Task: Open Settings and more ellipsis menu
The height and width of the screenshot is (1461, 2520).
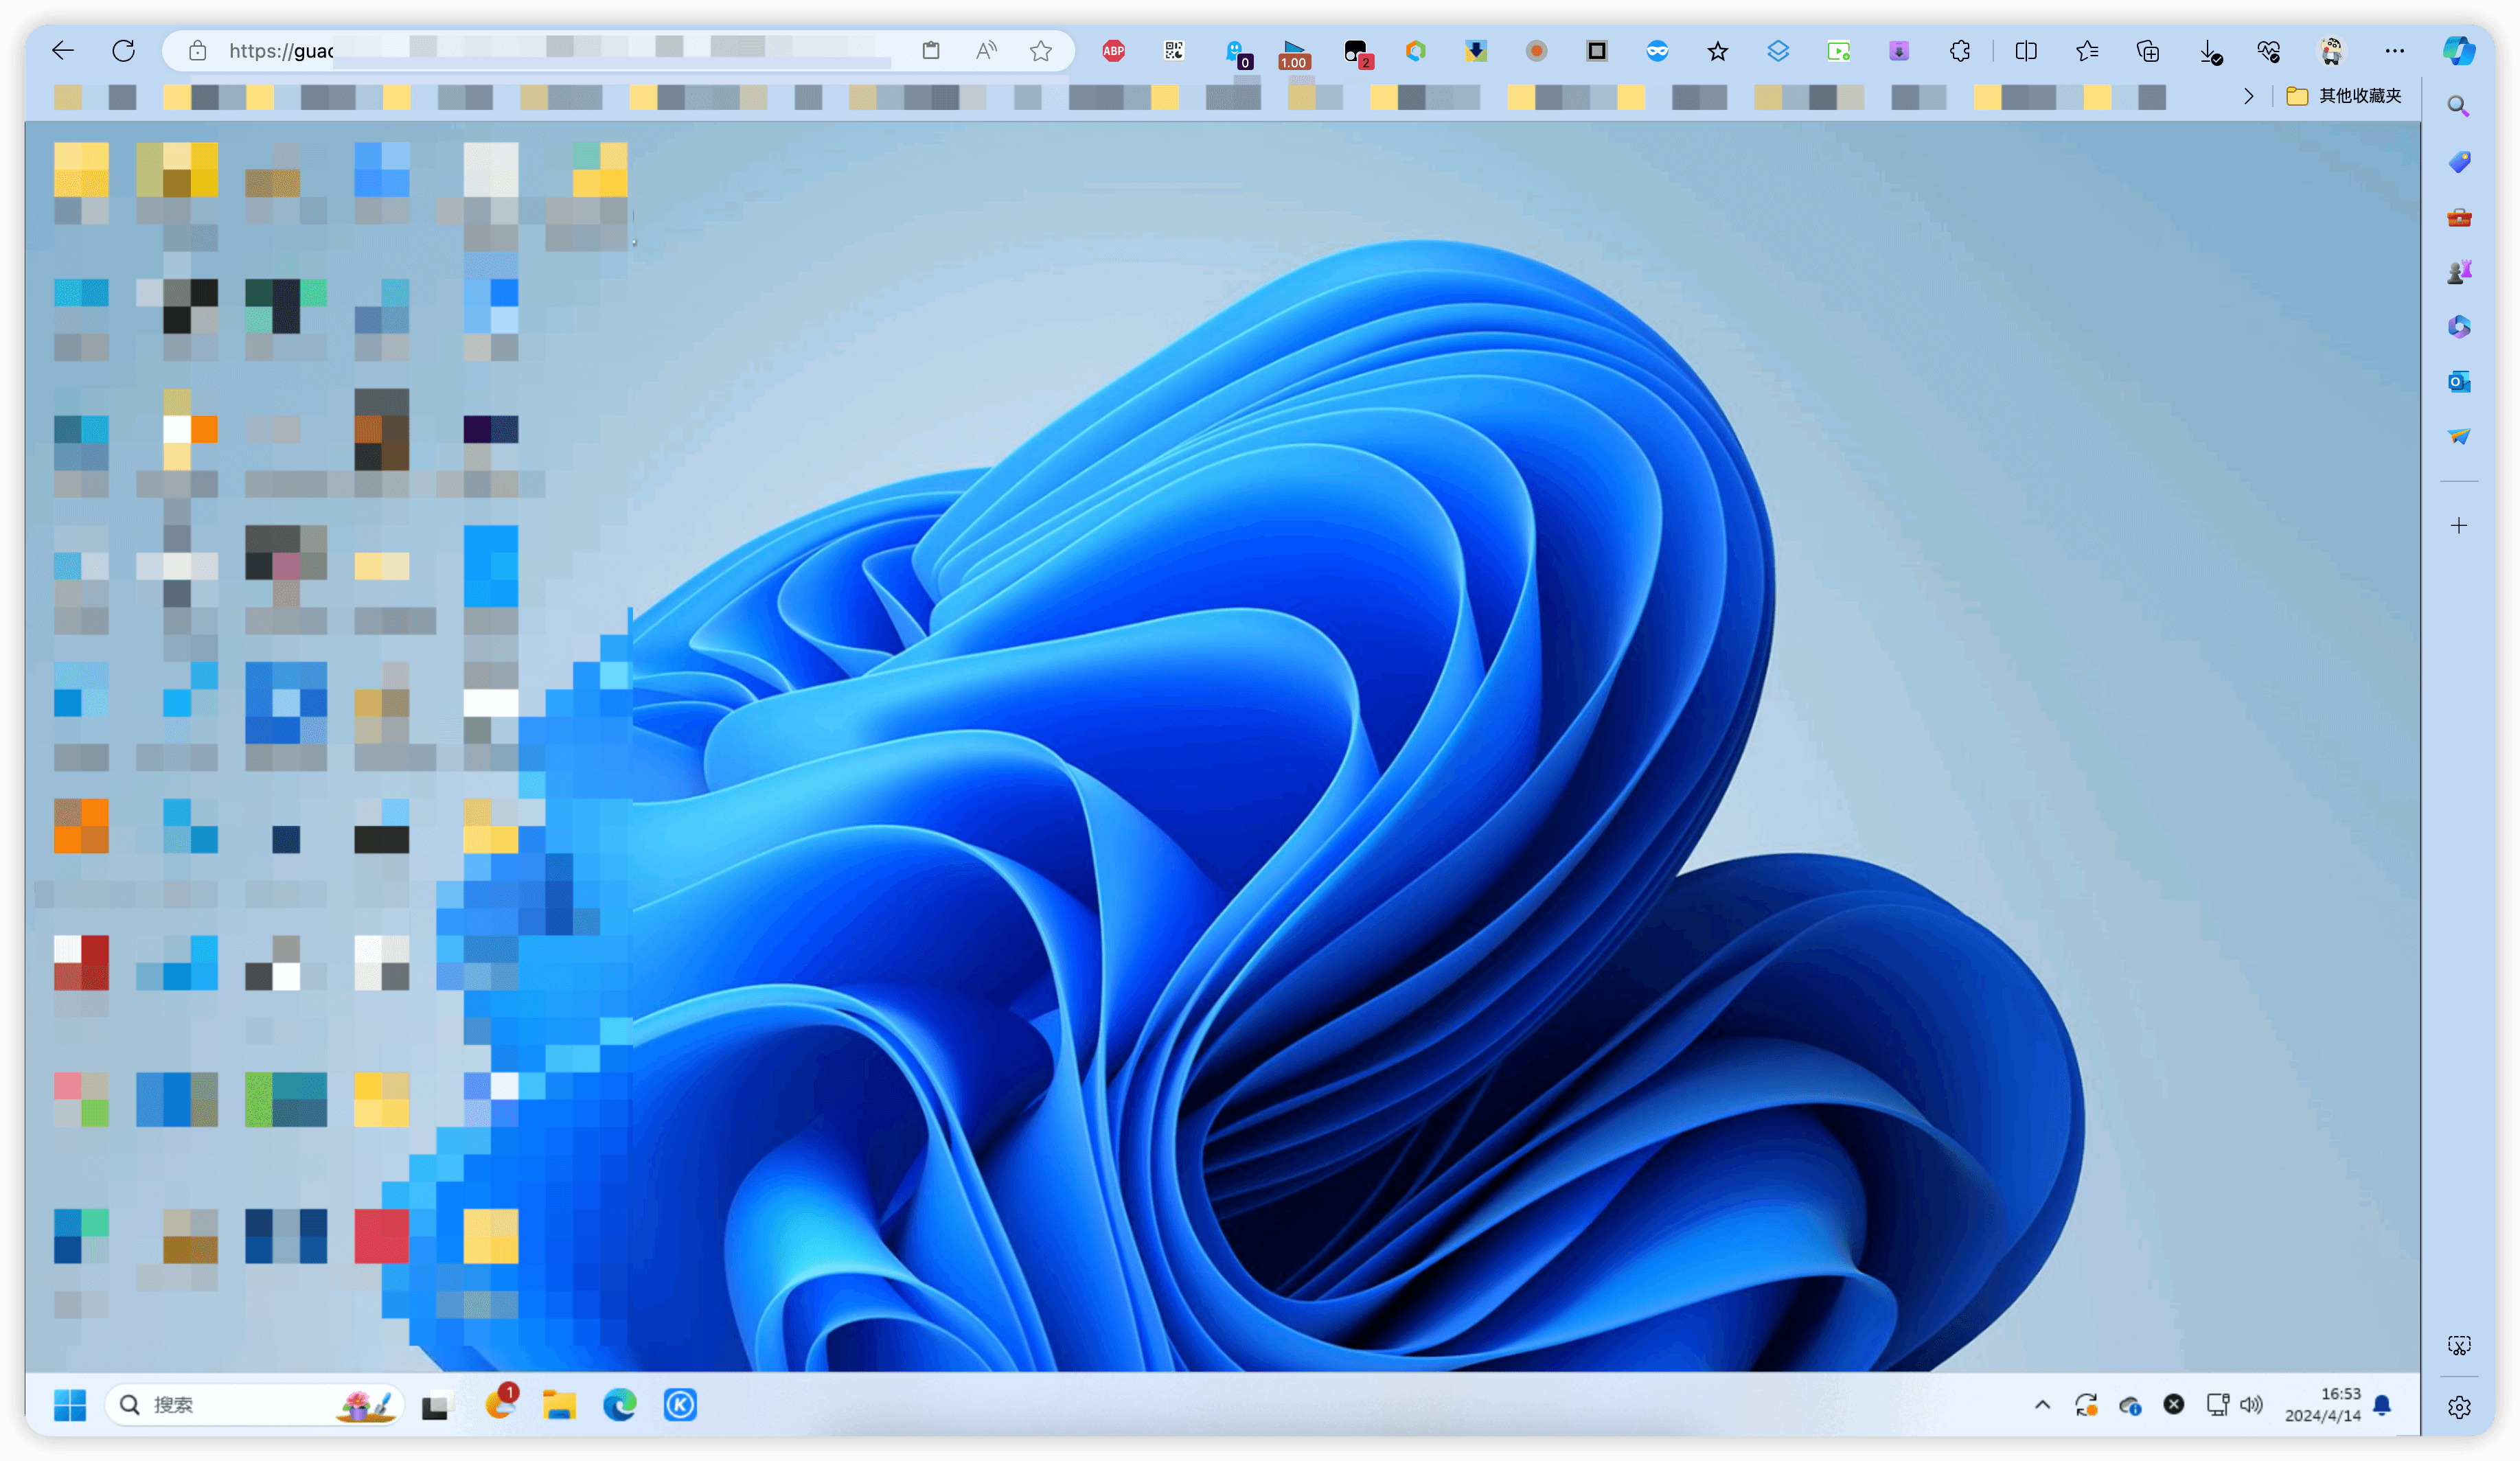Action: point(2394,50)
